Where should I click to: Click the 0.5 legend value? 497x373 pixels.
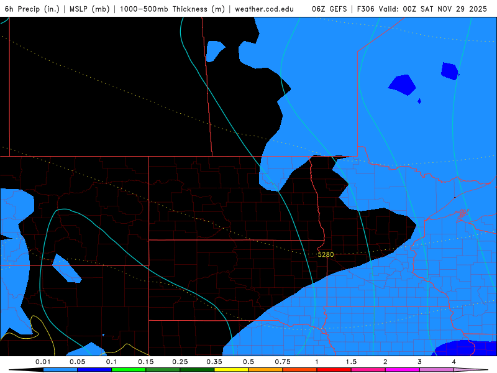[x=248, y=362]
